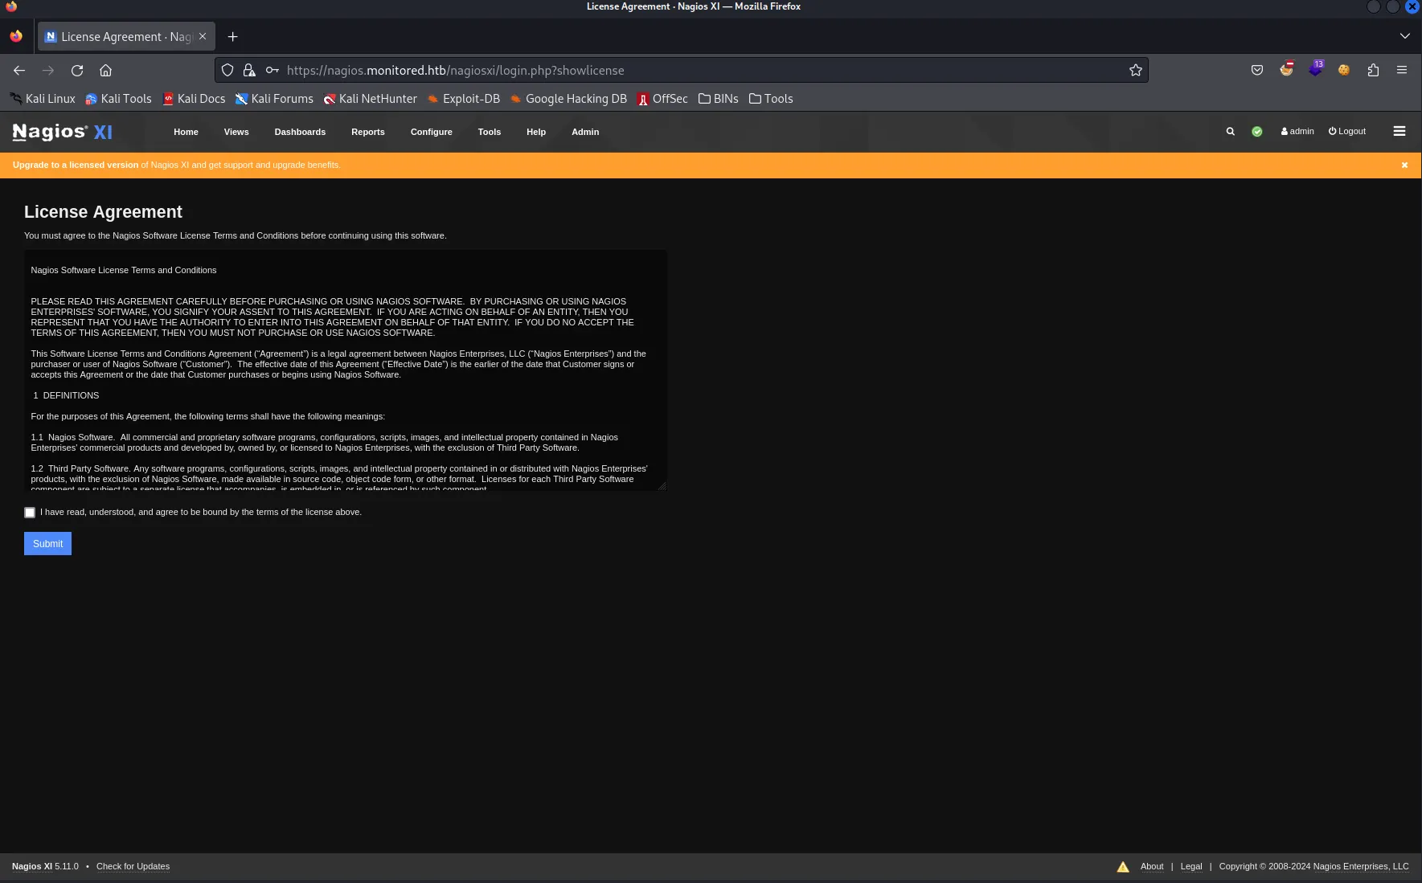Dismiss the orange upgrade banner
The height and width of the screenshot is (883, 1422).
pyautogui.click(x=1404, y=166)
